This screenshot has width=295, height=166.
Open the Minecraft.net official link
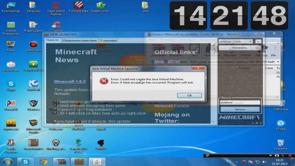point(167,61)
